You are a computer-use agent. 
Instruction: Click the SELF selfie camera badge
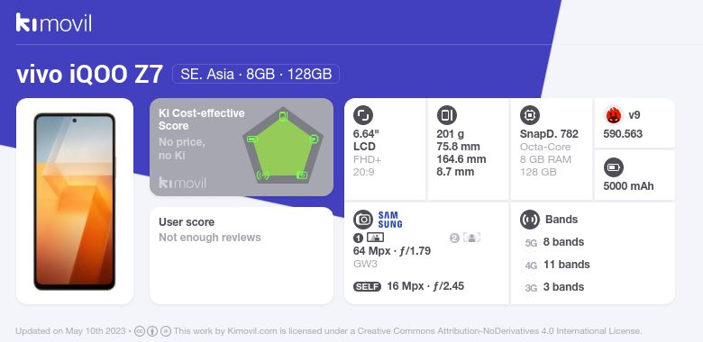(367, 286)
